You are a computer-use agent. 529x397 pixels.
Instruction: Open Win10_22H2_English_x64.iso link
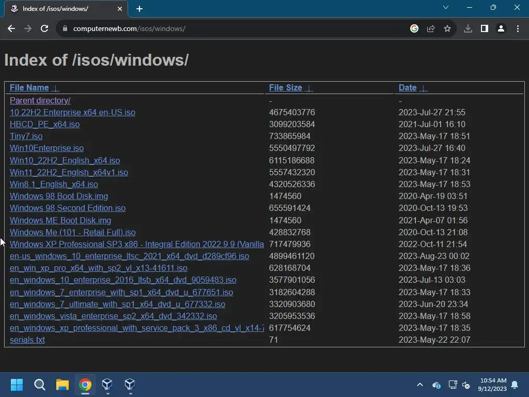(65, 160)
